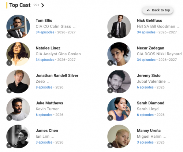This screenshot has height=152, width=183.
Task: Open Top Cast heading link
Action: point(20,5)
